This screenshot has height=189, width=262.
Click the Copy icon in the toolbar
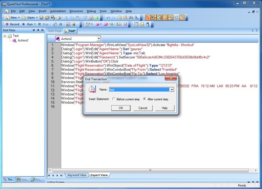click(72, 18)
